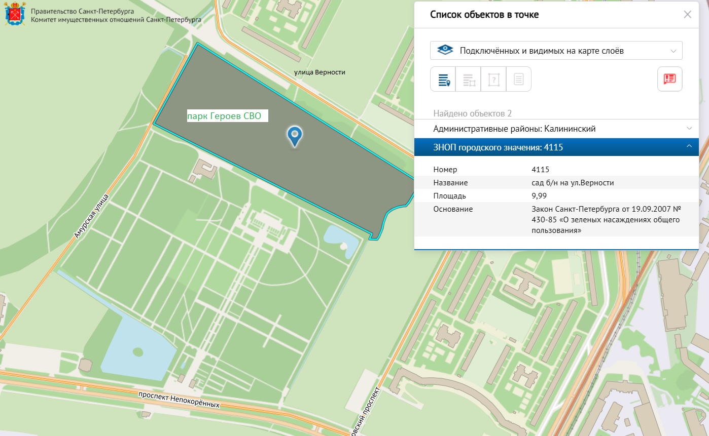709x436 pixels.
Task: Click the улица Верности street label
Action: click(320, 72)
